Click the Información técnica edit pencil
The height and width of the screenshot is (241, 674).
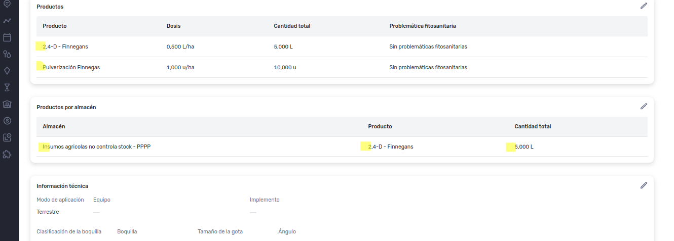[x=644, y=185]
